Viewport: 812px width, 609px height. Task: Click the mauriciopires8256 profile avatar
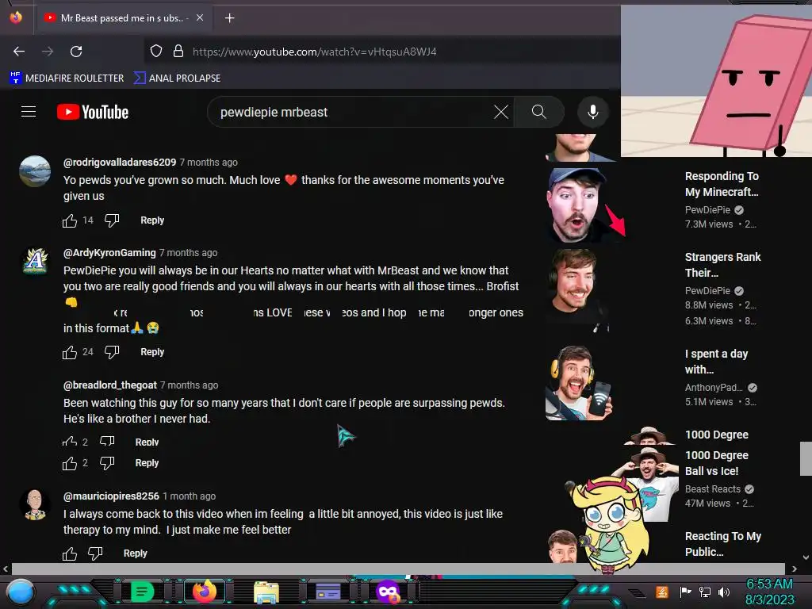coord(35,505)
